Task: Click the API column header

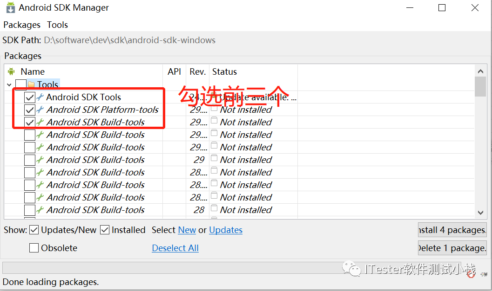Action: 174,71
